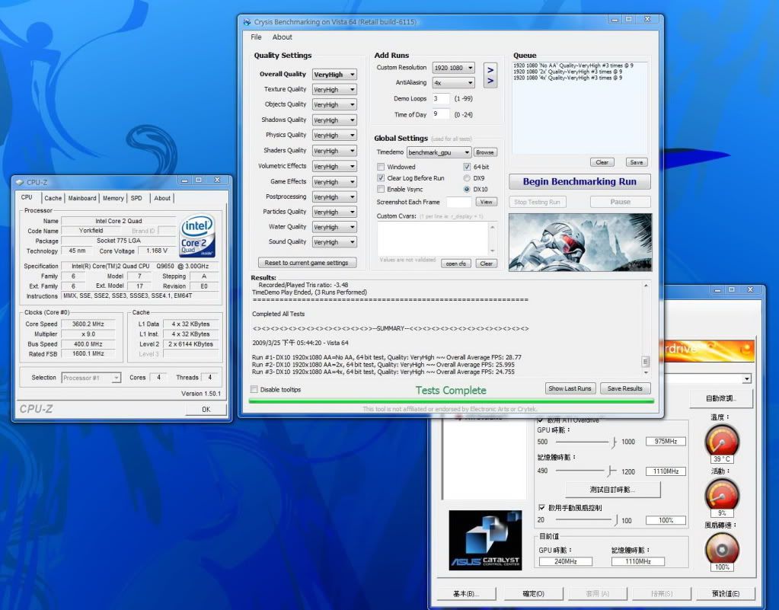Click the 基本(B)... button in Catalyst
This screenshot has width=779, height=610.
point(467,593)
